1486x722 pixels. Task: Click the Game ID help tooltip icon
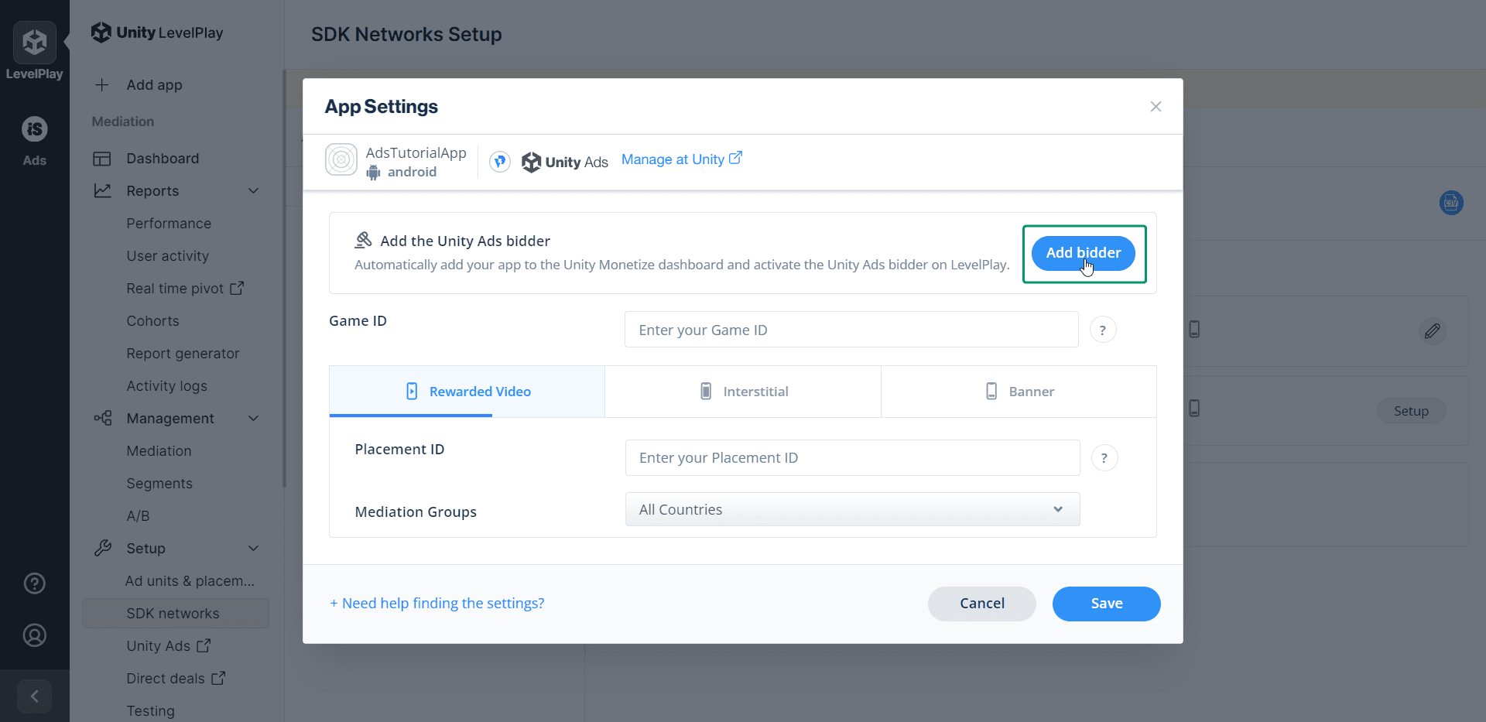(1103, 330)
